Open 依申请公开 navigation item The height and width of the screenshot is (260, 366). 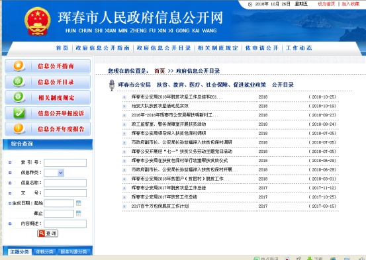coord(262,48)
